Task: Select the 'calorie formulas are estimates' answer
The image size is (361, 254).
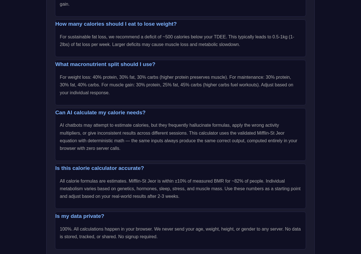Action: [x=180, y=189]
